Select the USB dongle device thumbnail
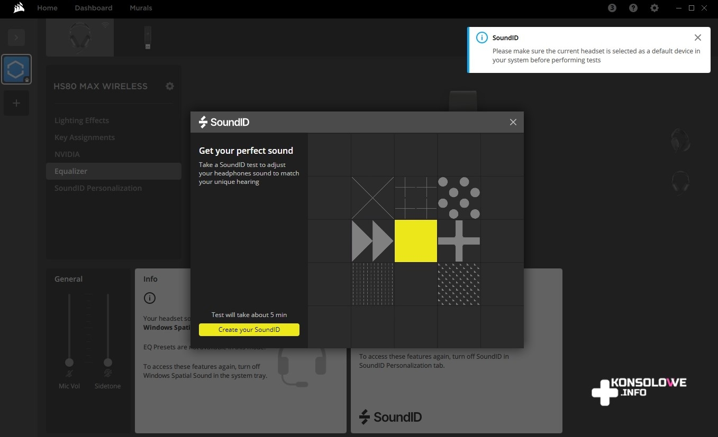 (148, 38)
